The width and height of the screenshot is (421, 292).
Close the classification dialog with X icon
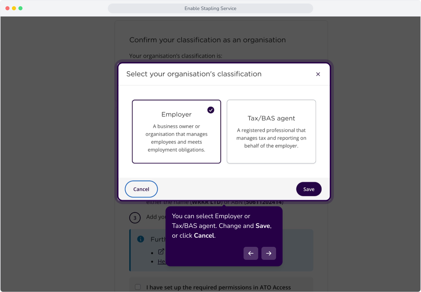318,74
